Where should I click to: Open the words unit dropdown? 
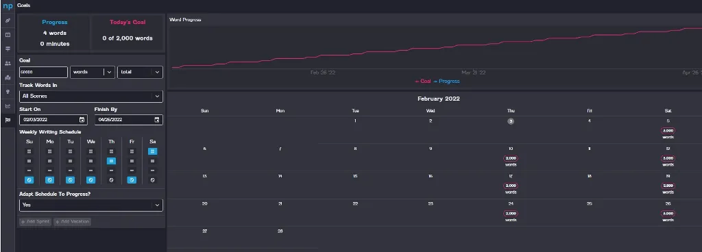pos(93,72)
